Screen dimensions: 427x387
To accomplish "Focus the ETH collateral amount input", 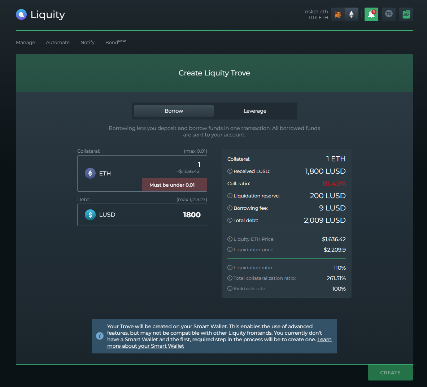I will coord(174,167).
